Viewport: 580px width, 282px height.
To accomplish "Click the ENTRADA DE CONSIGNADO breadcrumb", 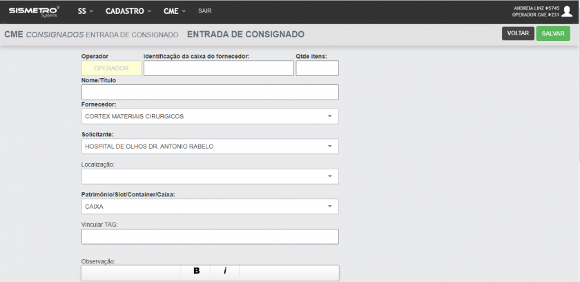I will (x=132, y=35).
